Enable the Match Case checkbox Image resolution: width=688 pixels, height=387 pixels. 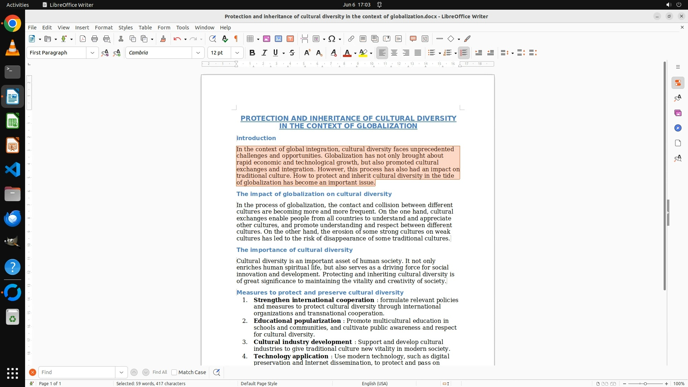pos(175,372)
